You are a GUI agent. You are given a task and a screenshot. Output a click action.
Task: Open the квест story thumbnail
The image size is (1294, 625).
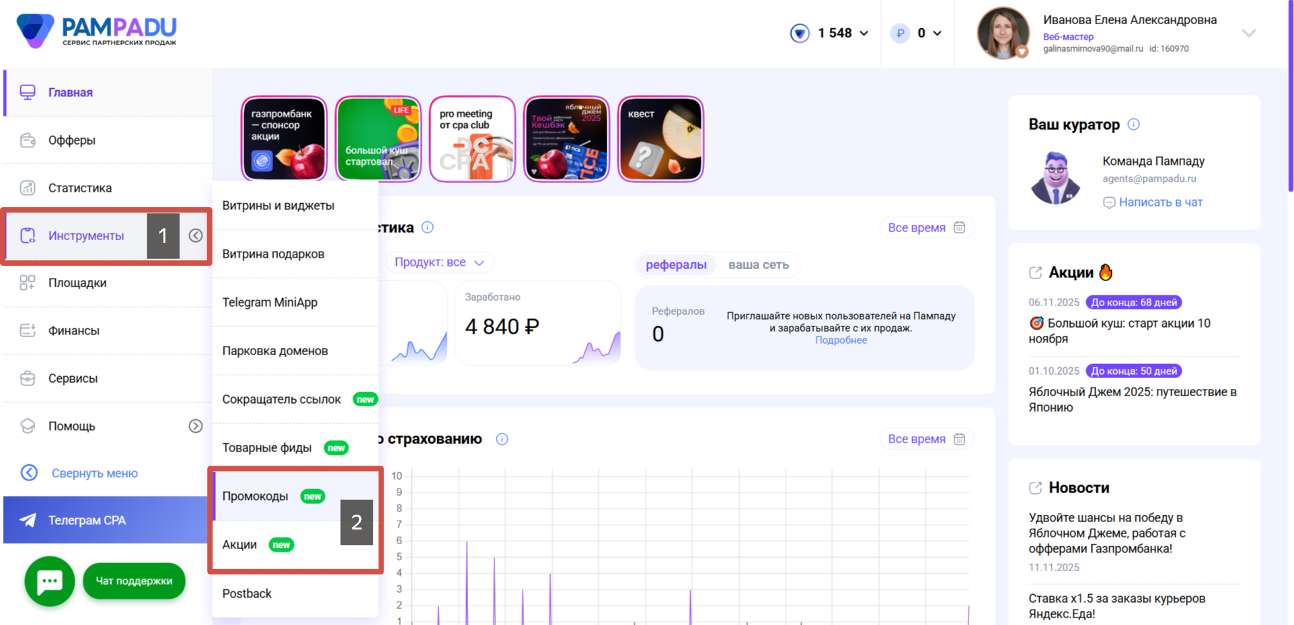660,139
